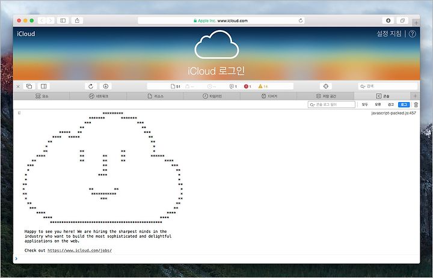The height and width of the screenshot is (278, 433).
Task: Show all tabs overview
Action: tap(402, 20)
